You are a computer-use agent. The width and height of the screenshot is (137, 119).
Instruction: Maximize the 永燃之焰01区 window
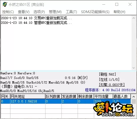point(117,4)
